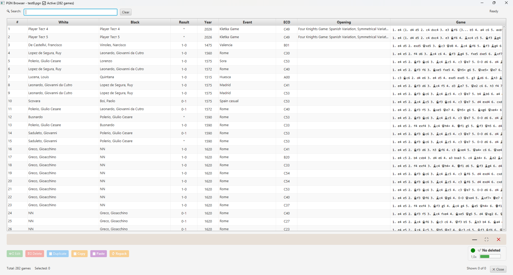
Task: Duplicate the selected game
Action: tap(58, 254)
